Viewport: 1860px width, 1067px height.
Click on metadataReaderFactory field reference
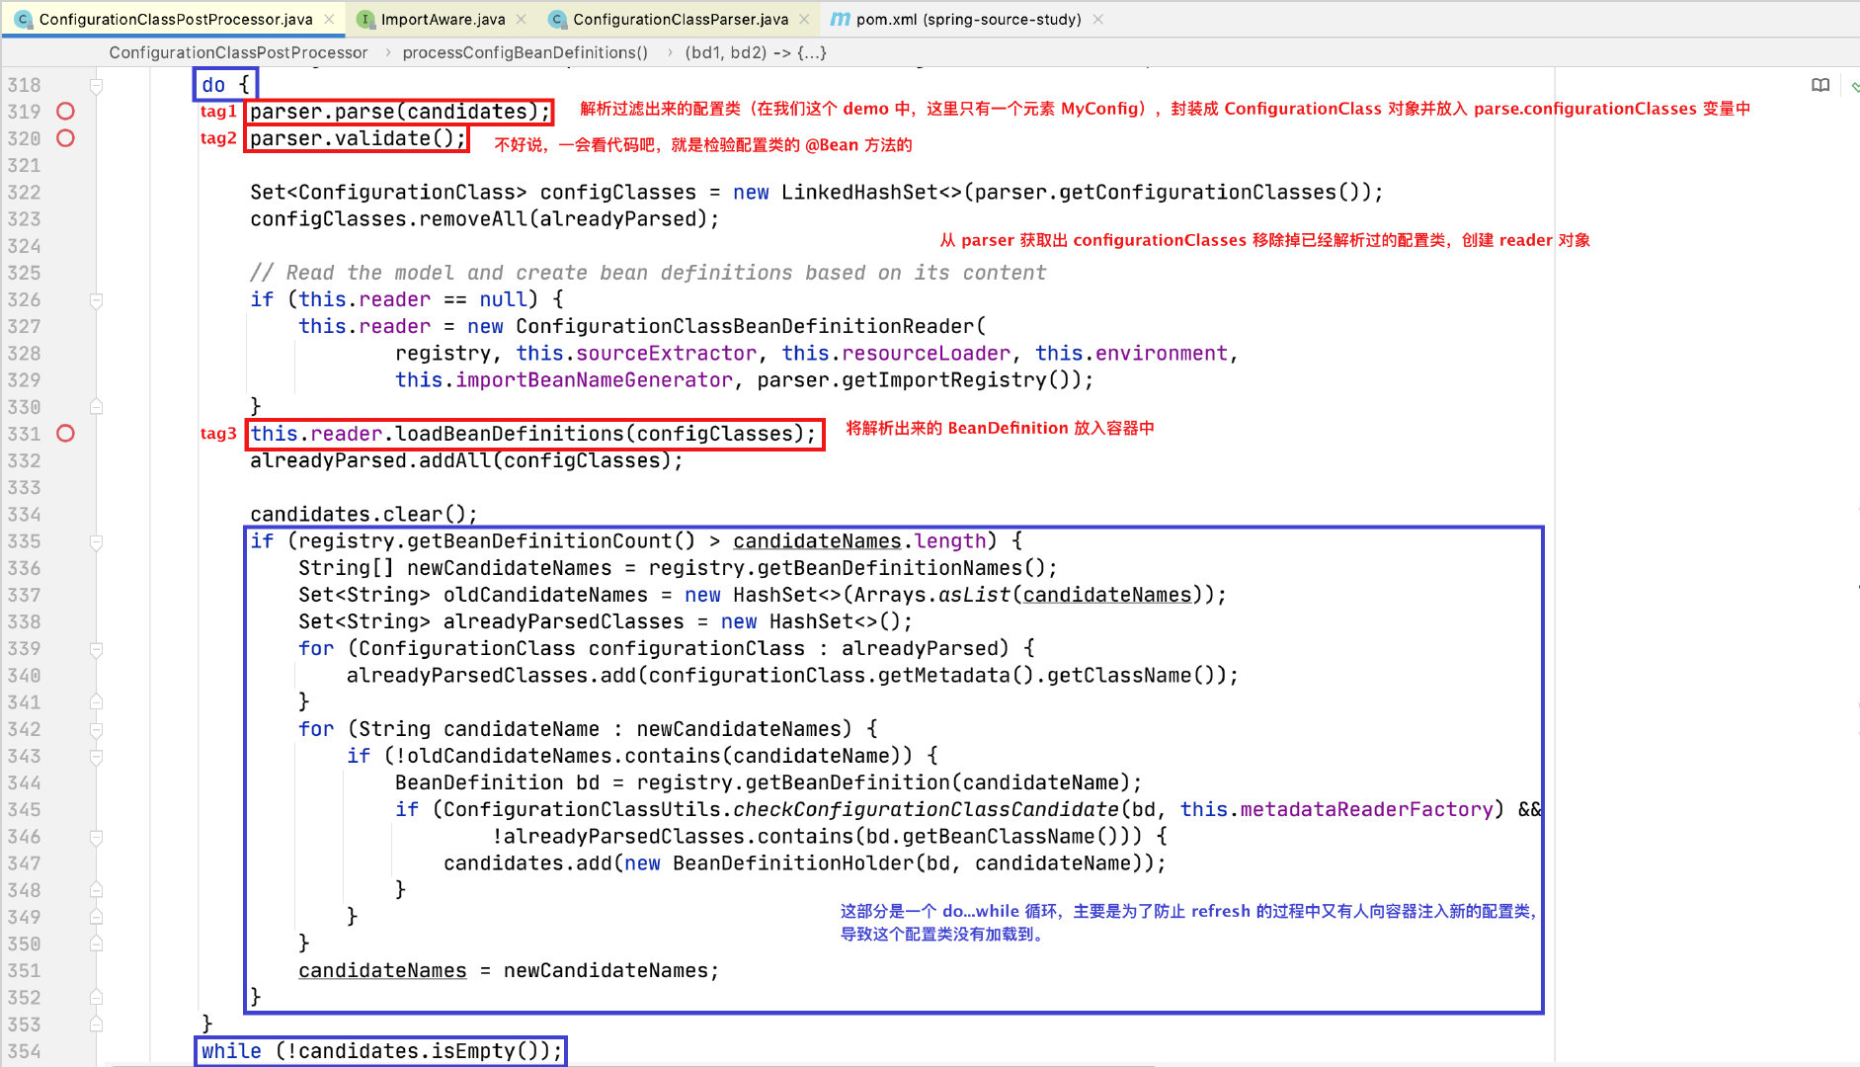(x=1366, y=810)
